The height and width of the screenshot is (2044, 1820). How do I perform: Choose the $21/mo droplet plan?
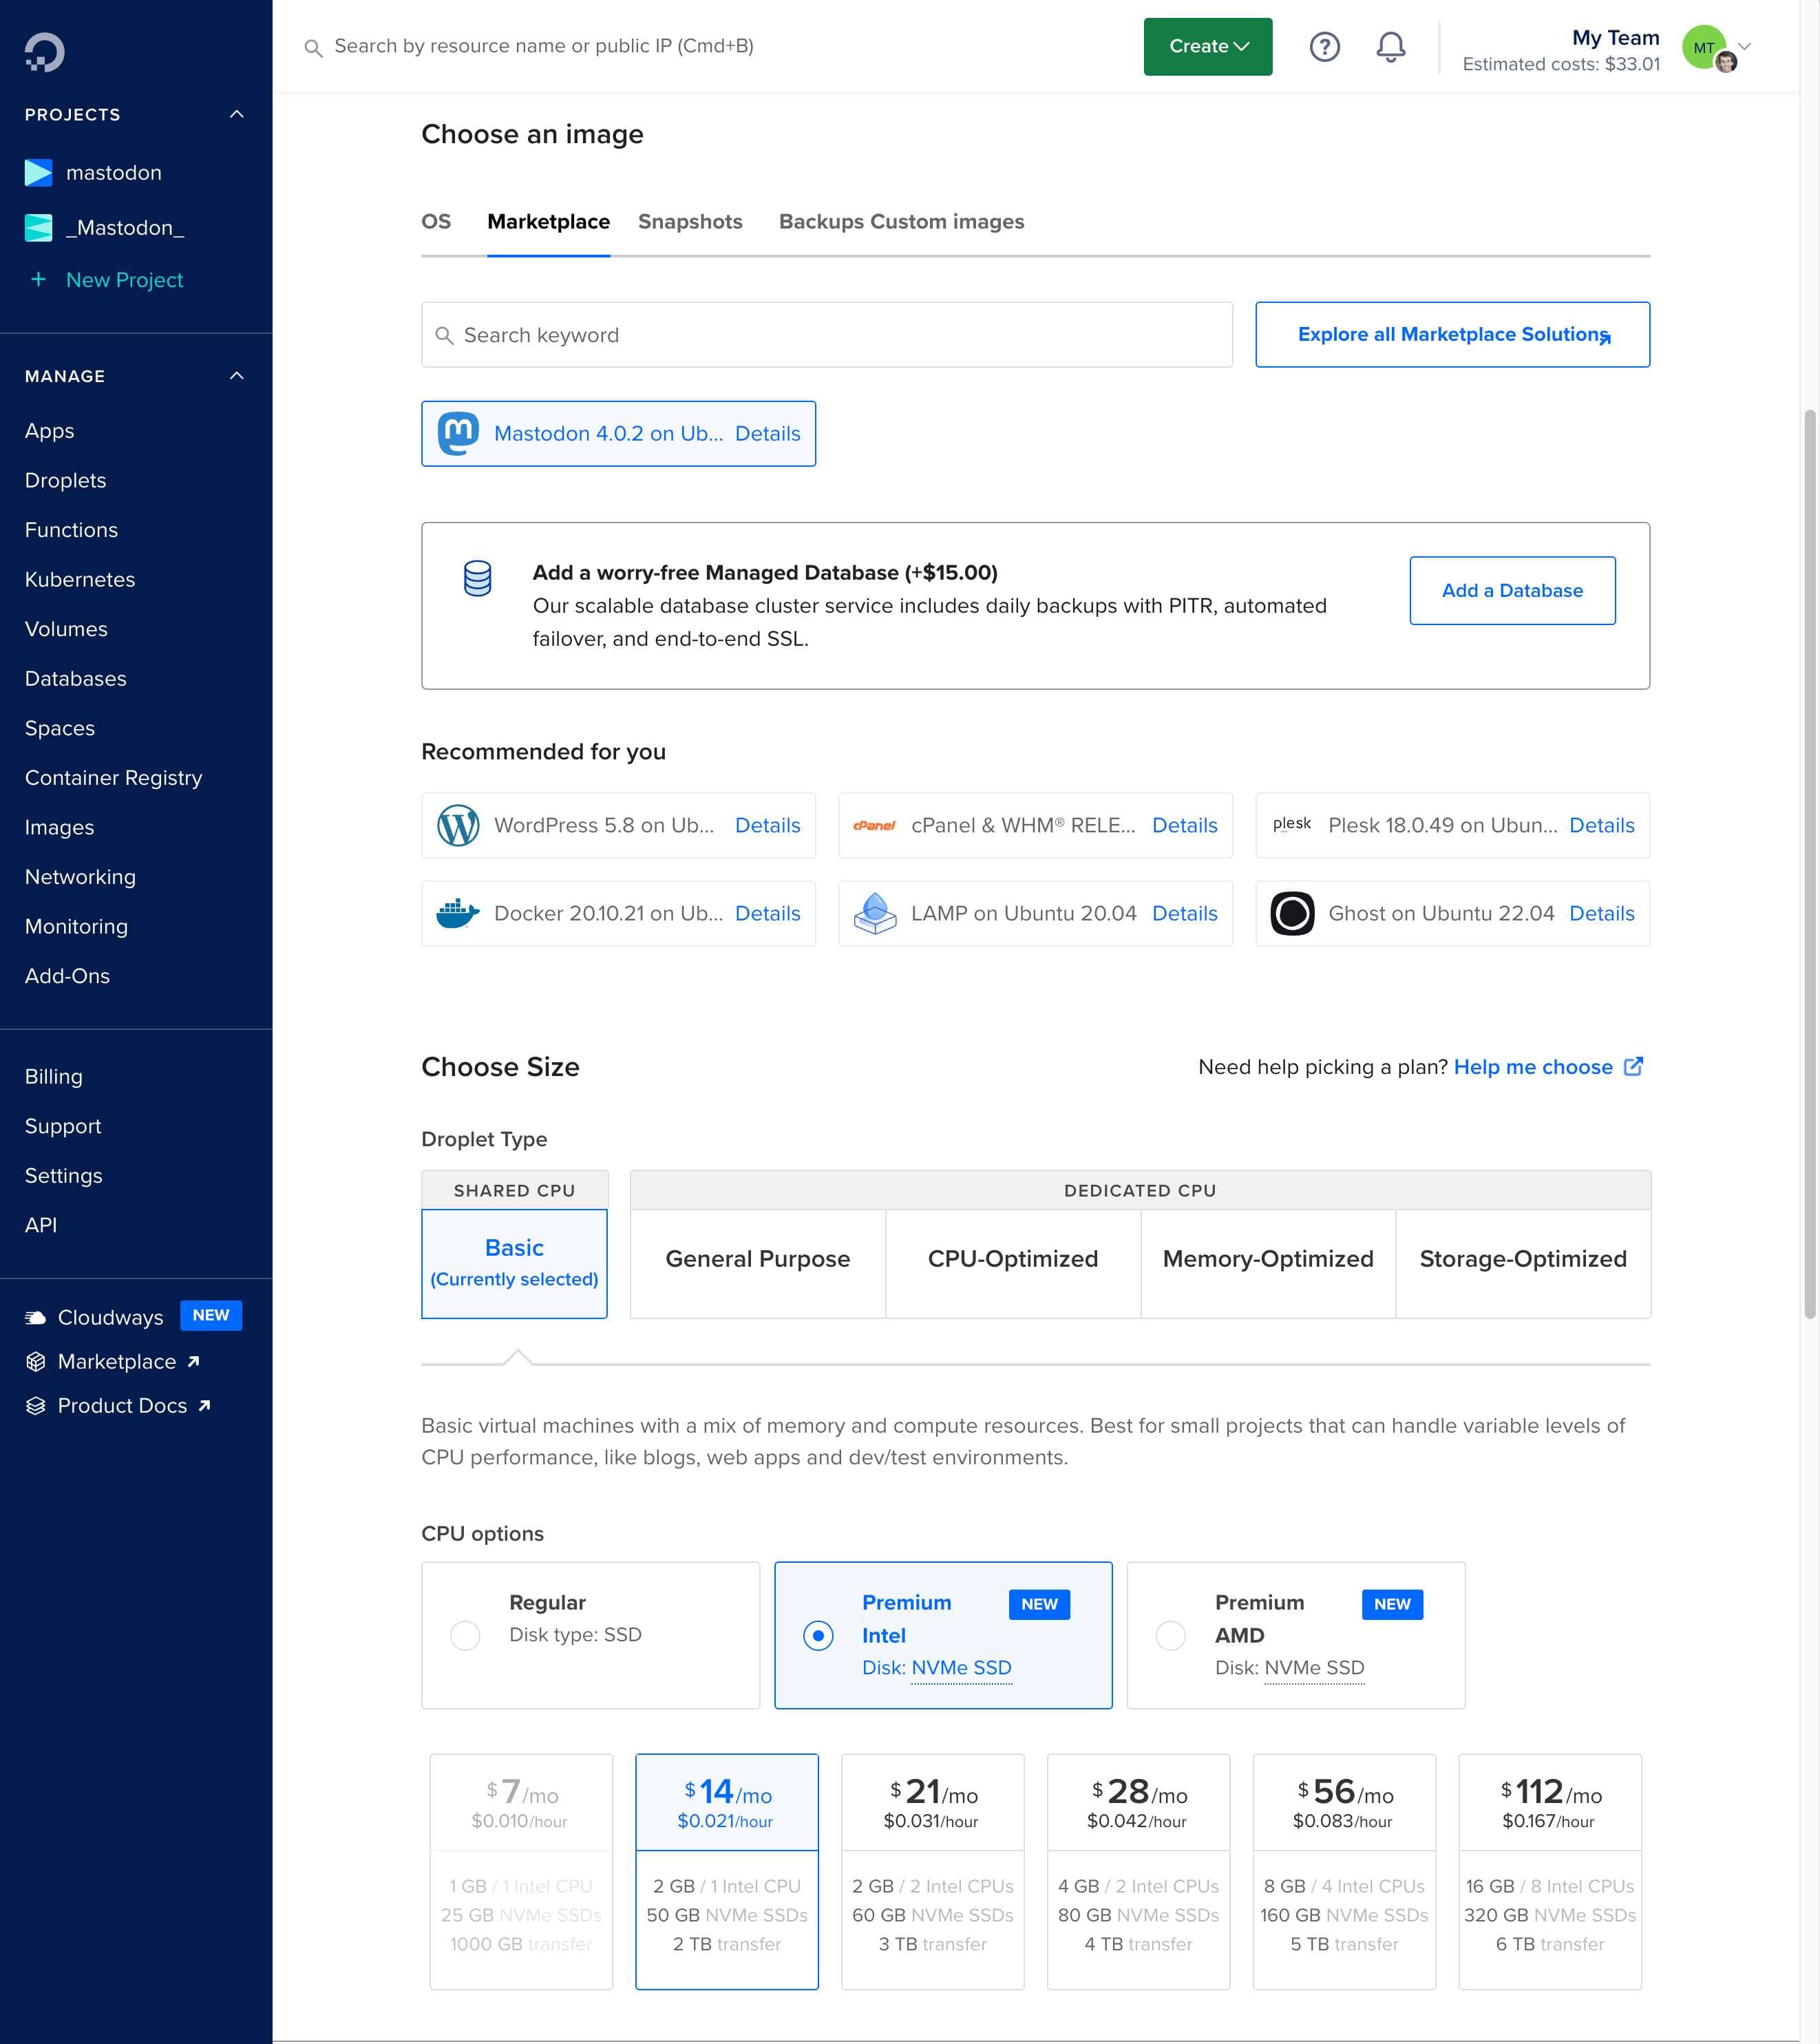933,1871
